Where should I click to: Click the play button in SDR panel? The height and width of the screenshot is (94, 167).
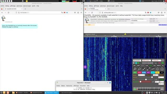tap(163, 60)
